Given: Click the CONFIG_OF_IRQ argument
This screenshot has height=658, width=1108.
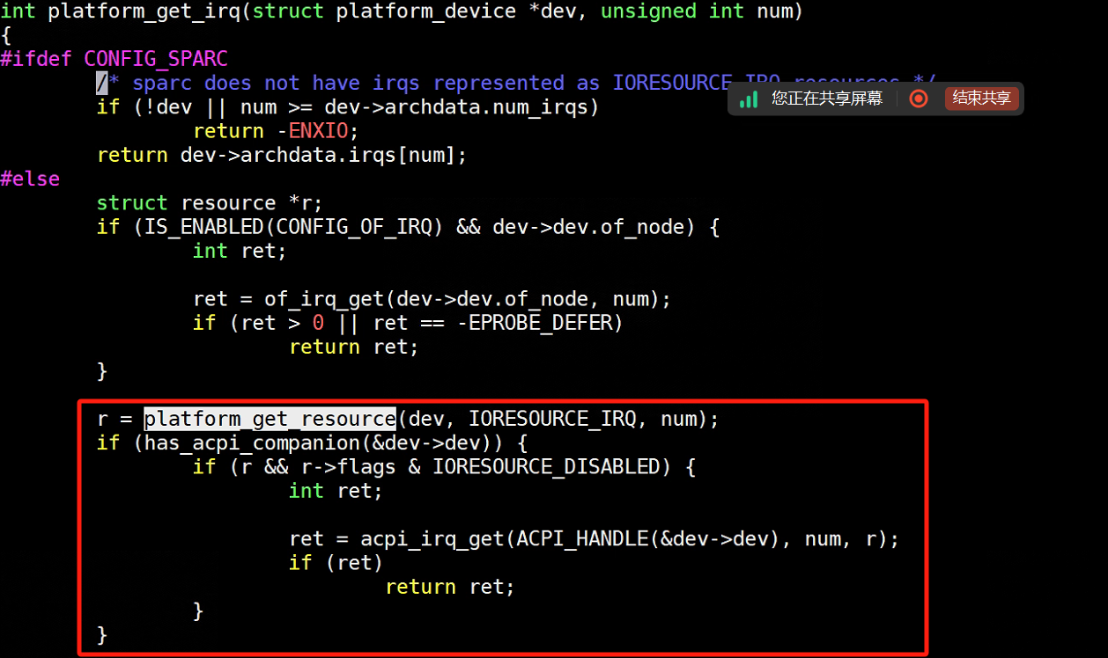Looking at the screenshot, I should click(x=354, y=227).
